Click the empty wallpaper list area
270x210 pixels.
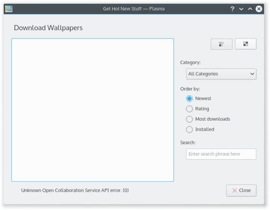[x=93, y=110]
